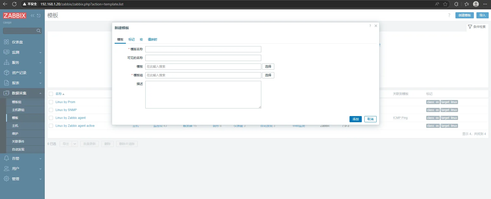Select the 模板 tab in dialog
The image size is (491, 199).
[x=120, y=40]
